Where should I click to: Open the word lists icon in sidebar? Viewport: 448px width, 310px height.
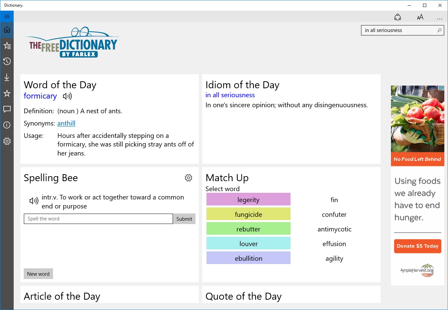[7, 45]
